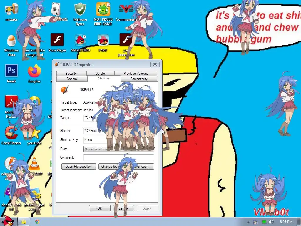Expand the Run 'Normal window' dropdown
Image resolution: width=301 pixels, height=226 pixels.
click(119, 149)
